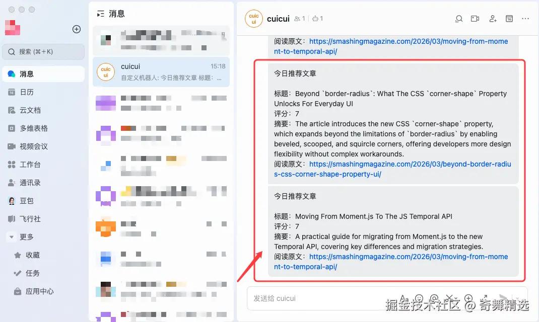Click the 工作台 grid icon

point(12,165)
